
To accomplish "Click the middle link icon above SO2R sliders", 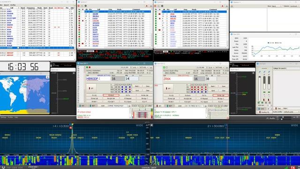I will click(x=264, y=72).
